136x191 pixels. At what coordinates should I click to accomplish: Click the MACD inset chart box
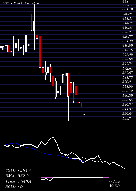[x=75, y=177]
